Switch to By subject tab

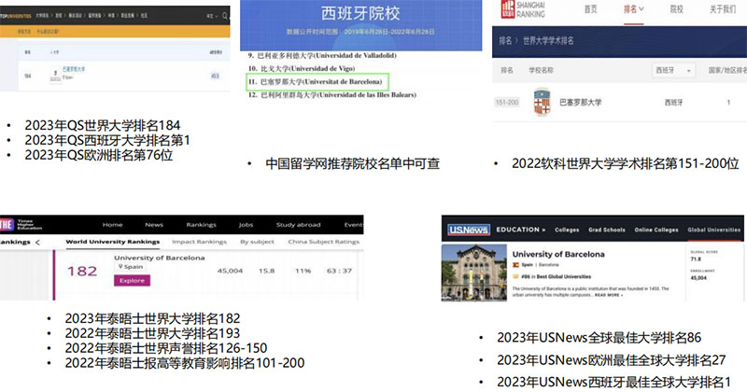click(258, 242)
